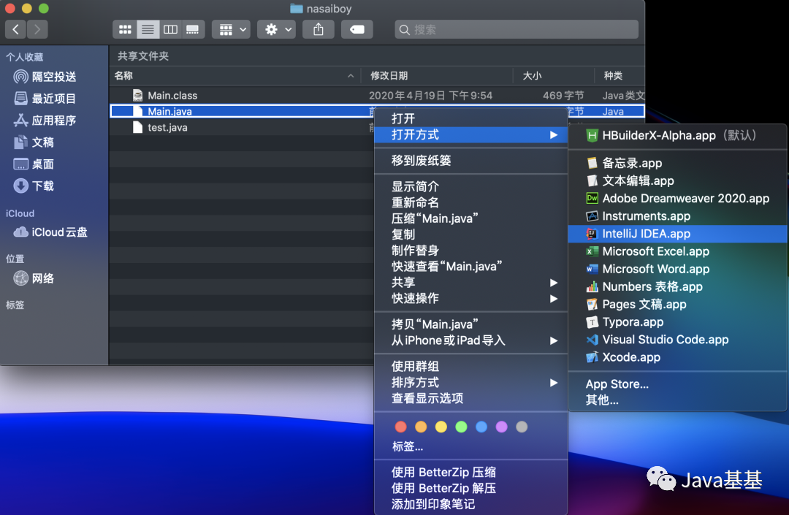The image size is (789, 515).
Task: Apply the yellow tag color
Action: (441, 427)
